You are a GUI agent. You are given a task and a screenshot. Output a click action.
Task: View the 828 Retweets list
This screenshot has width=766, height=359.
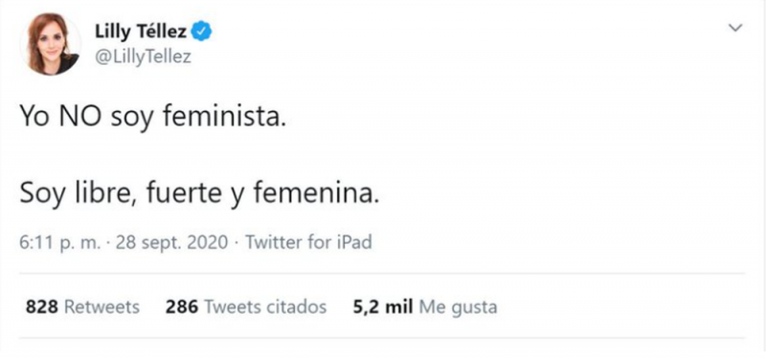(x=82, y=307)
